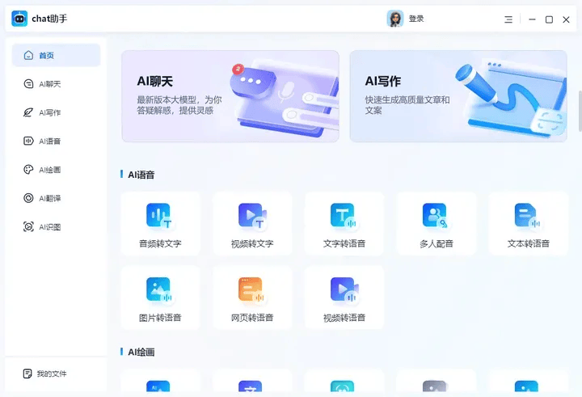Click the vertical scrollbar on right edge
This screenshot has height=397, width=582.
(x=578, y=105)
